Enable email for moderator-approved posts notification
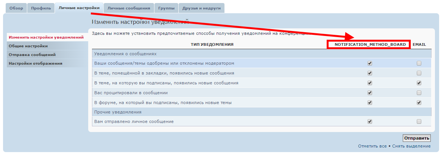 [419, 63]
